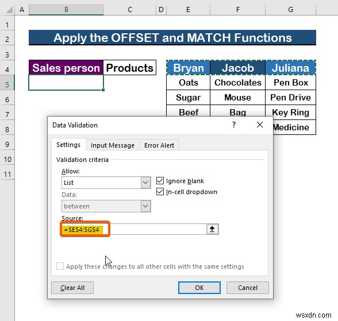Click inside the Source input field
This screenshot has height=321, width=338.
[134, 229]
